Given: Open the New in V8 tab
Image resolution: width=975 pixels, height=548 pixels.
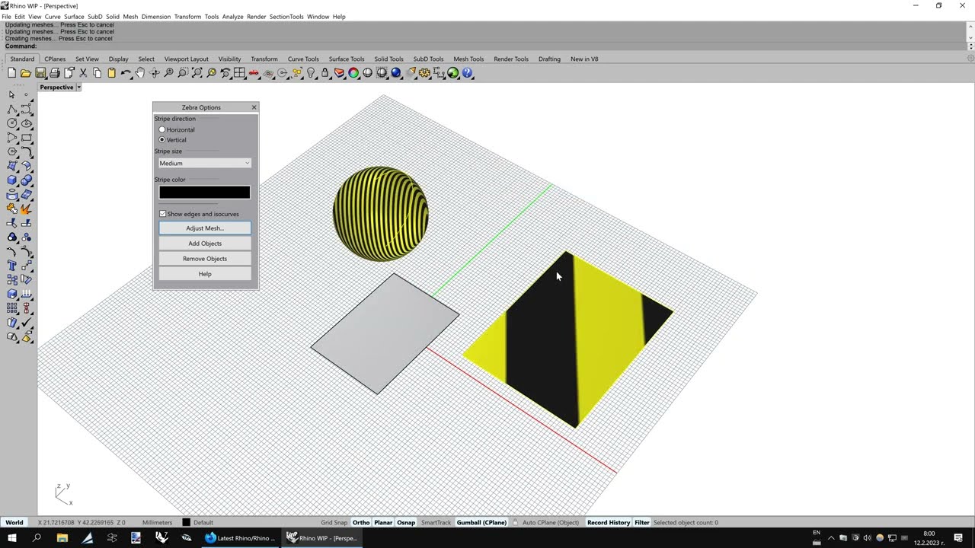Looking at the screenshot, I should [x=584, y=59].
